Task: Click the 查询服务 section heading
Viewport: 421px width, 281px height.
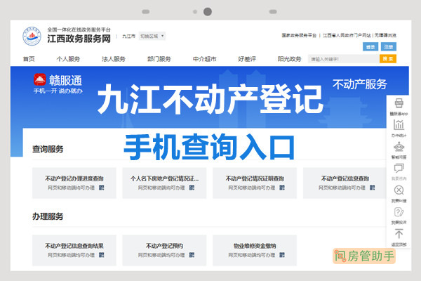Action: [48, 149]
